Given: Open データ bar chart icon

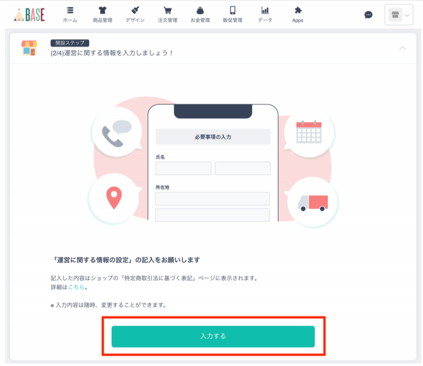Looking at the screenshot, I should 265,10.
